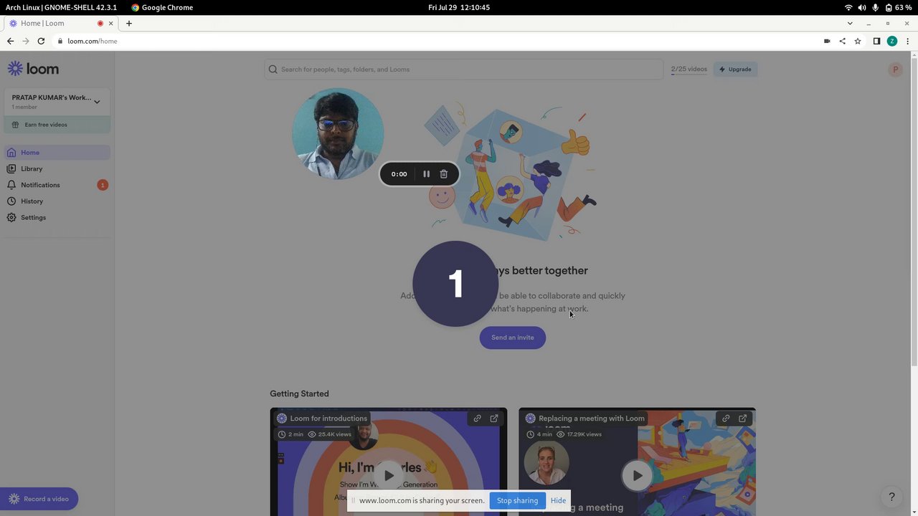Screen dimensions: 918x516
Task: Open Chrome profile Z avatar
Action: click(892, 41)
